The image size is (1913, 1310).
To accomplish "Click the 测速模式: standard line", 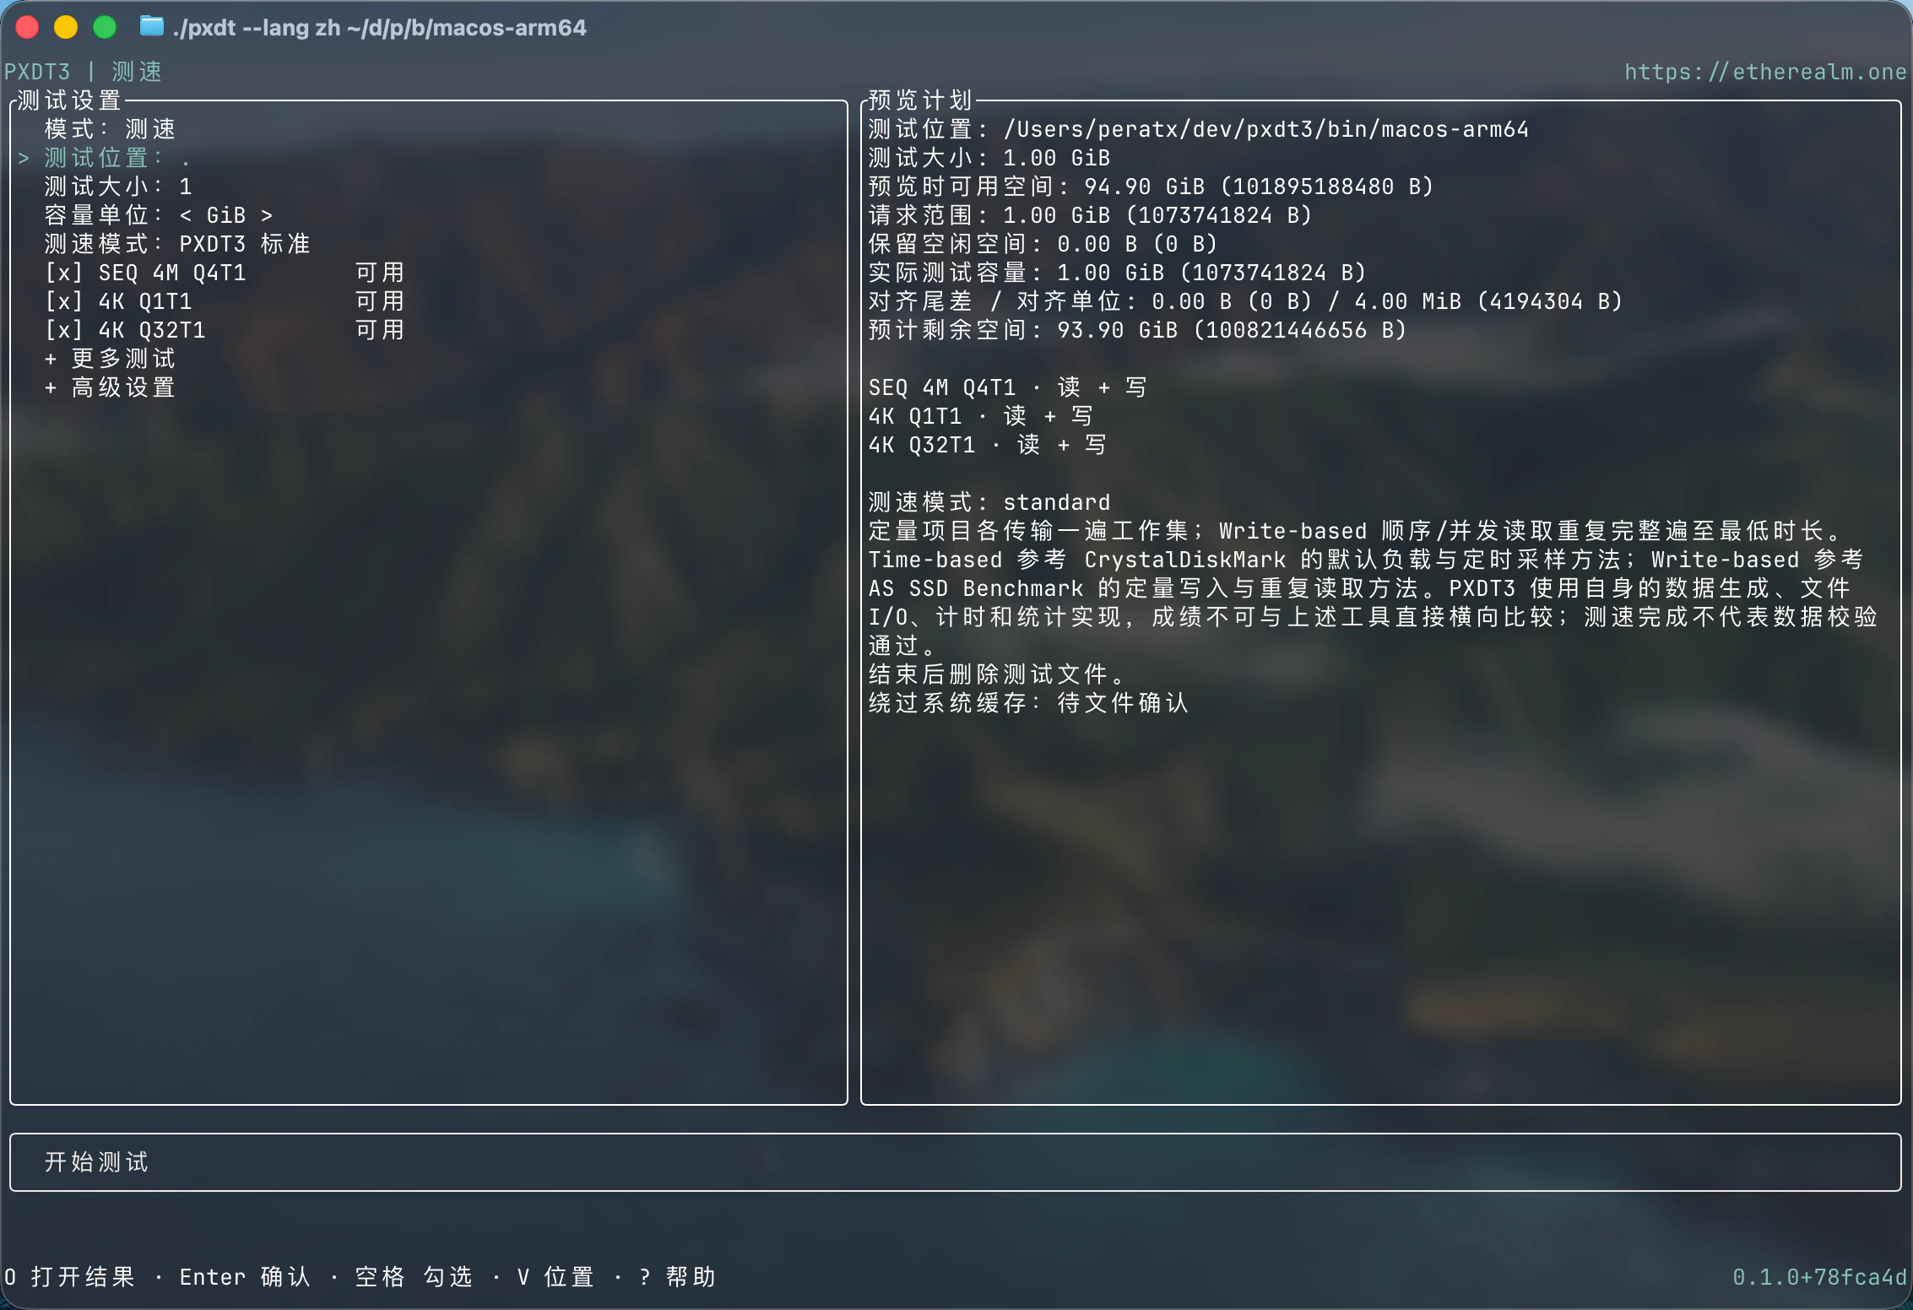I will pyautogui.click(x=989, y=502).
